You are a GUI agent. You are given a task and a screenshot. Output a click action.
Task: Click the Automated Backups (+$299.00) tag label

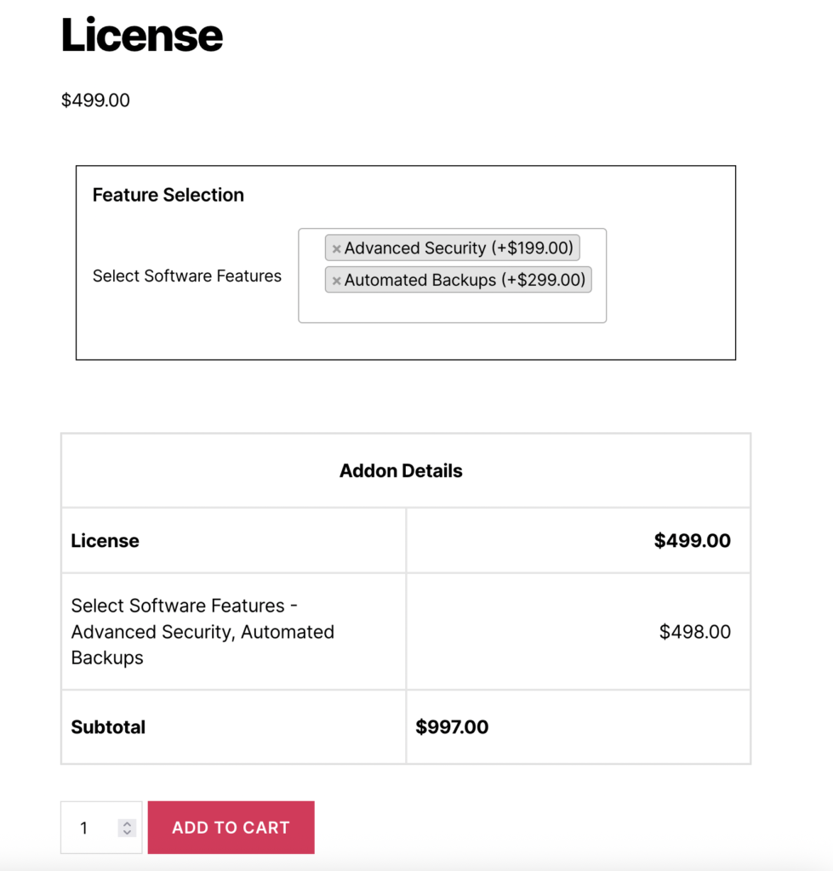[x=465, y=280]
